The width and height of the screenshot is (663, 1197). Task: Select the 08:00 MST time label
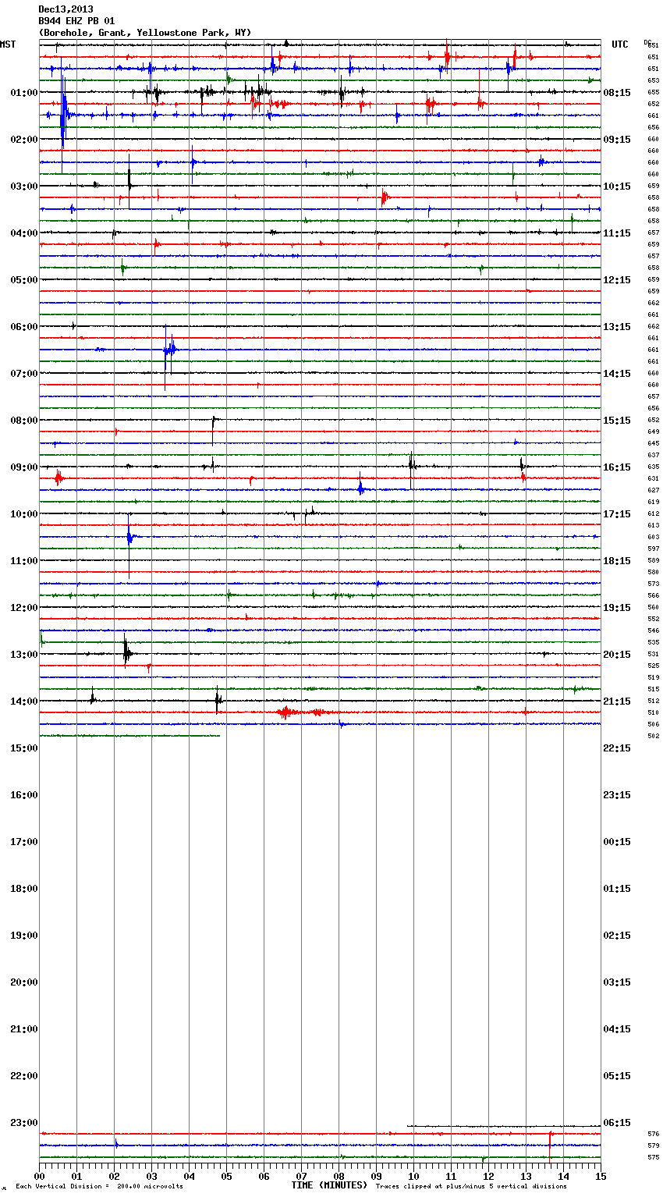point(23,421)
